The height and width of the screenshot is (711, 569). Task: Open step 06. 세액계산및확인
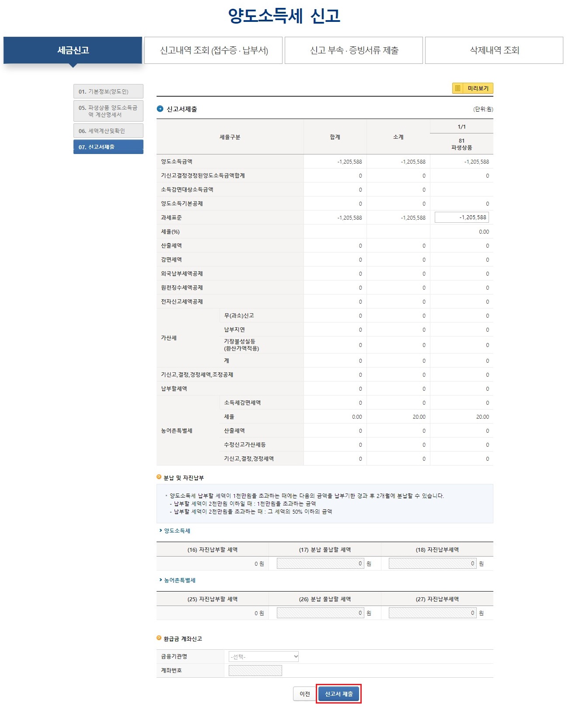pyautogui.click(x=108, y=131)
